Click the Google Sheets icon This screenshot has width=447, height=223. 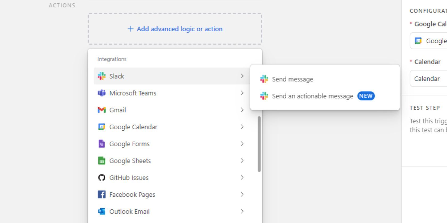pos(101,161)
